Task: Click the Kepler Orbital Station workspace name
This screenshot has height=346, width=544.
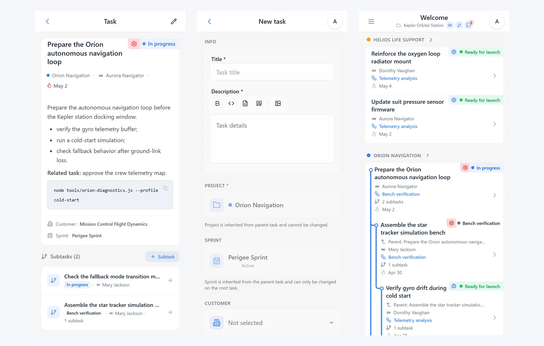Action: [424, 25]
